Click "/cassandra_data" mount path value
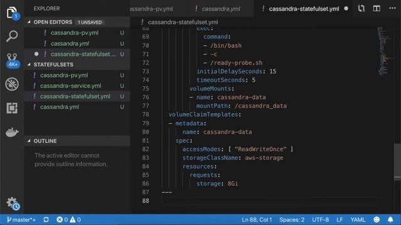401x225 pixels. tap(261, 106)
